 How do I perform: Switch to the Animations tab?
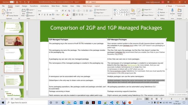[x=45, y=6]
